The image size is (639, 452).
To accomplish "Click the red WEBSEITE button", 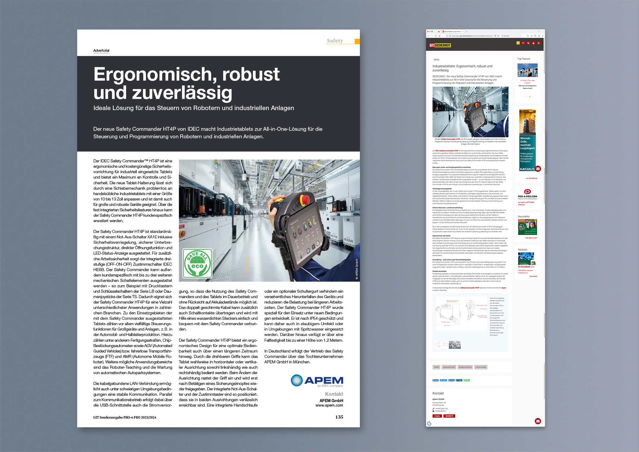I will [449, 416].
